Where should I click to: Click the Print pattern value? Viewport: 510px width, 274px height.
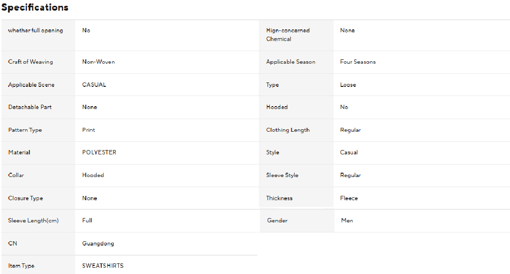click(x=89, y=130)
